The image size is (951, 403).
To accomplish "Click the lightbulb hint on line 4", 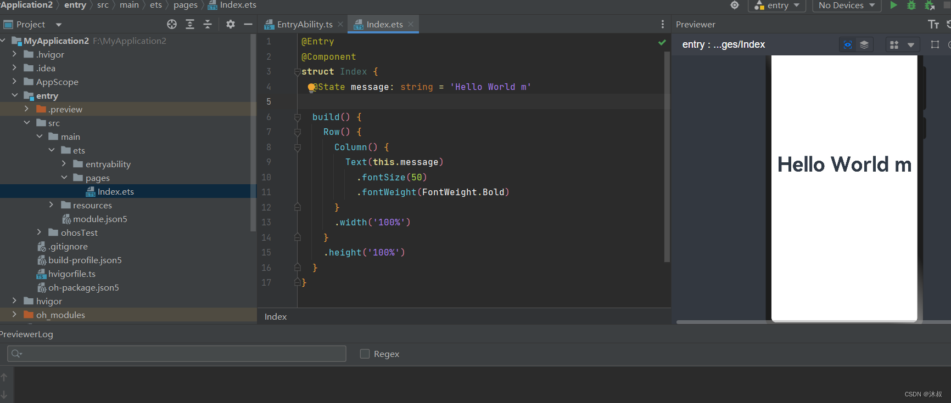I will (311, 87).
